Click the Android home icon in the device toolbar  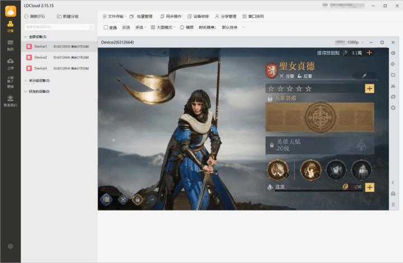tap(393, 194)
